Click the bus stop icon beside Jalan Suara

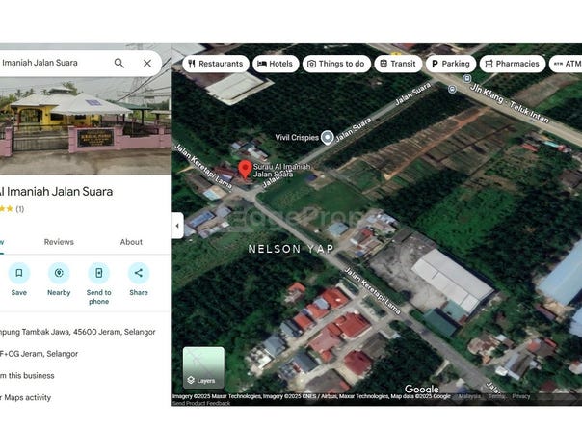(x=452, y=89)
